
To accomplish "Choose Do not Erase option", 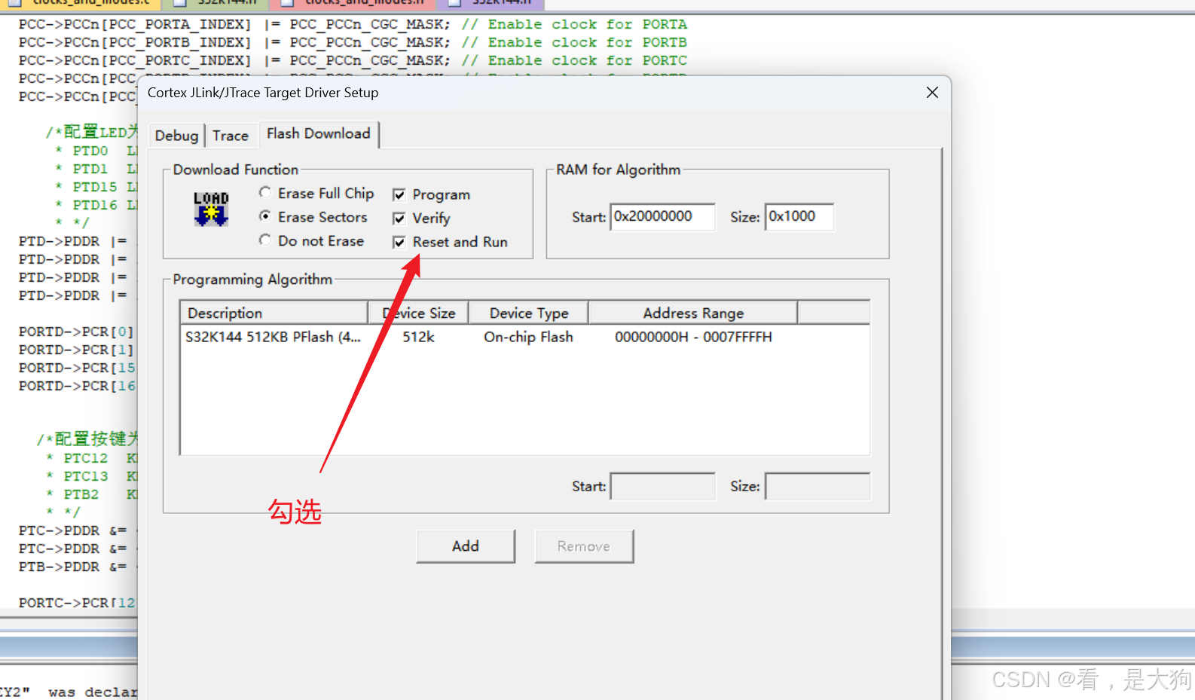I will point(312,241).
